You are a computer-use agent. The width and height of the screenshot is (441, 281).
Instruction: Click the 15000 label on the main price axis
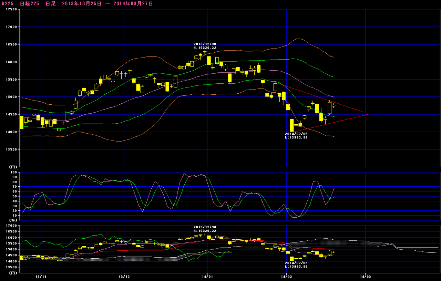[x=11, y=97]
